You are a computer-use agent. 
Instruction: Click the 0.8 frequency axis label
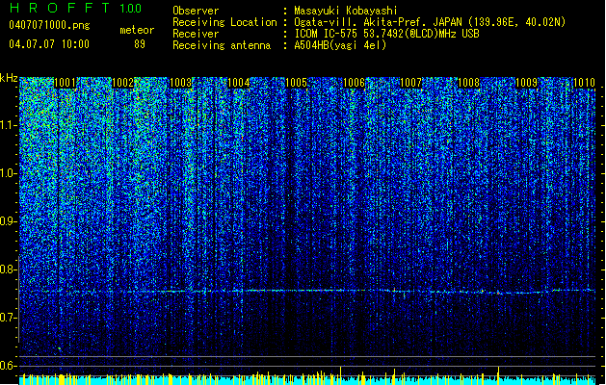(x=9, y=269)
